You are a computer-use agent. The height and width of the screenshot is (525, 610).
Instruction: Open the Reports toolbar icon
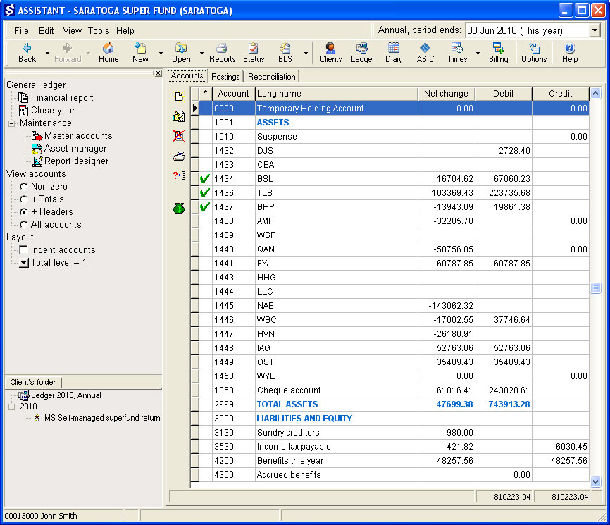222,53
